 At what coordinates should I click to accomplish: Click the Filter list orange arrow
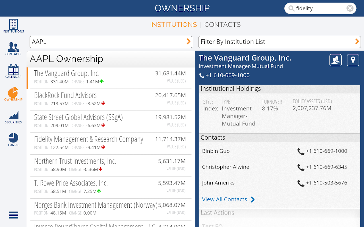coord(357,42)
